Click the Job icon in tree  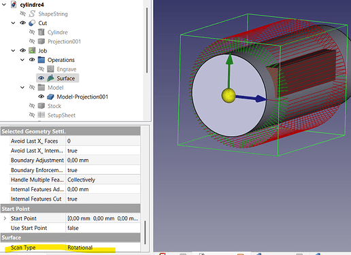pyautogui.click(x=32, y=50)
